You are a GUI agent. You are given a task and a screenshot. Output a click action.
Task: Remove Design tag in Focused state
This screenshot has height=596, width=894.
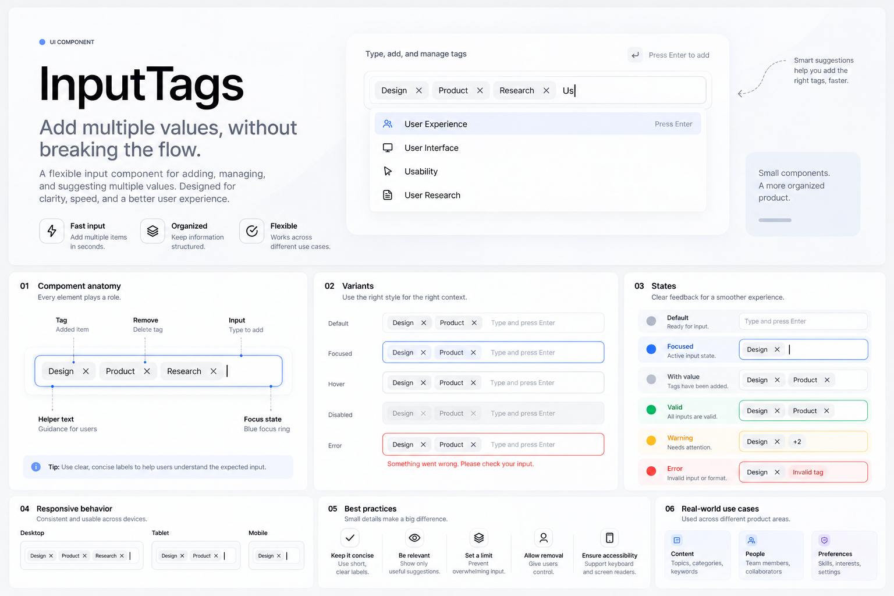click(777, 350)
